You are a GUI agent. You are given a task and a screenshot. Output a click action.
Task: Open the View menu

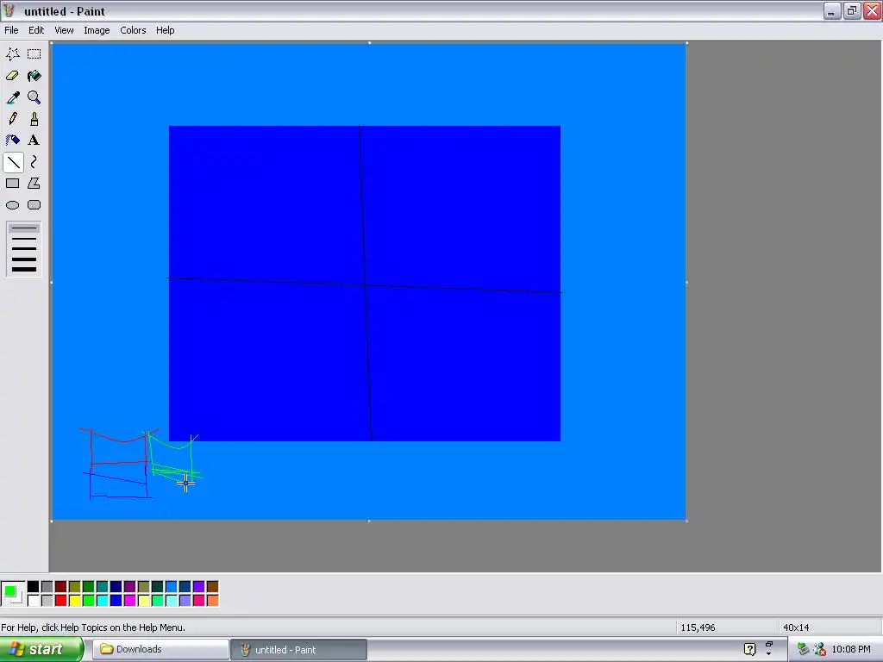coord(64,30)
